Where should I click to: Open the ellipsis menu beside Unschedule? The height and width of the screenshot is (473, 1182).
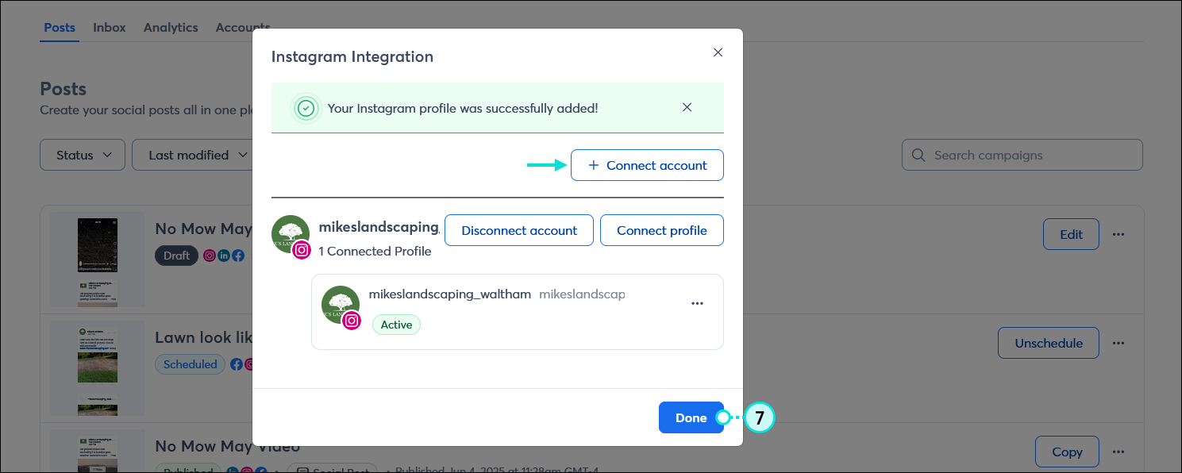pyautogui.click(x=1118, y=342)
